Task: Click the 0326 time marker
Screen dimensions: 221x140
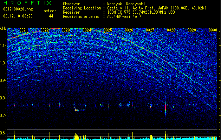Action: (129, 30)
